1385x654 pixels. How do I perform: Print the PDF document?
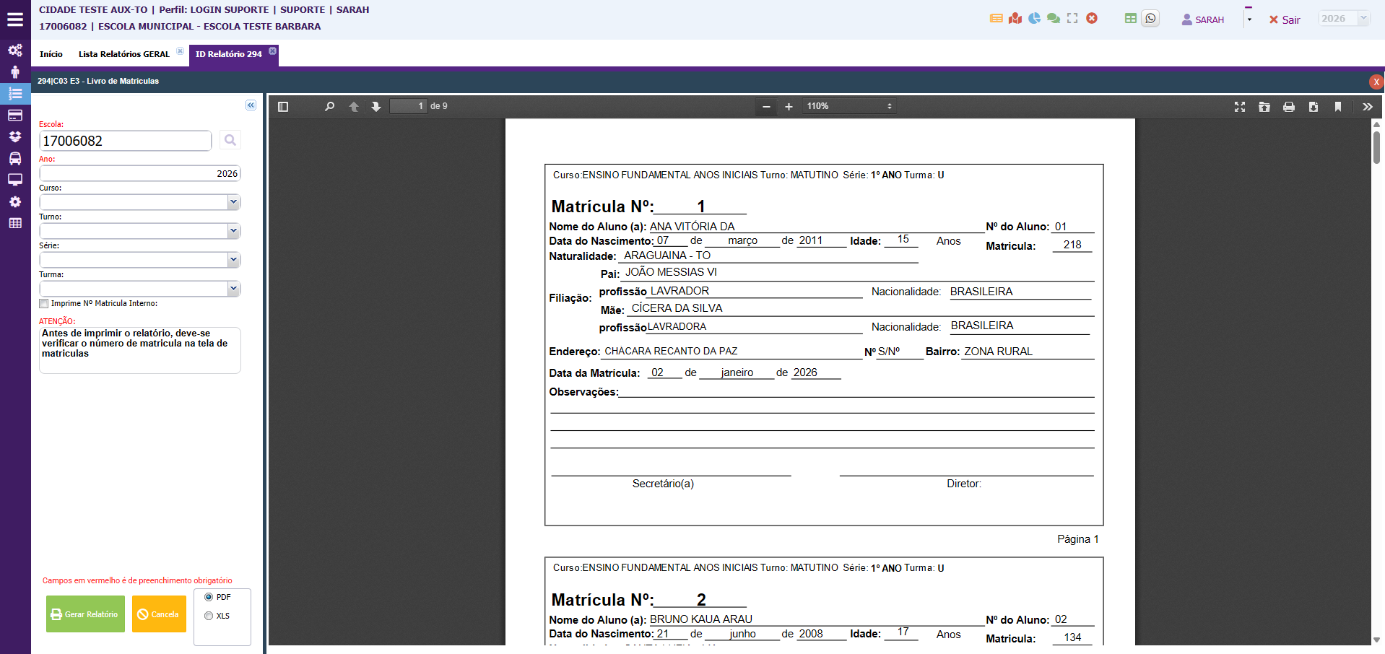click(x=1288, y=107)
